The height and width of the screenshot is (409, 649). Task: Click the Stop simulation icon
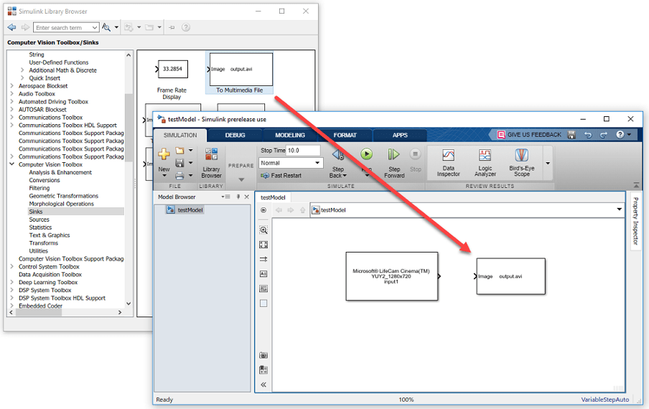coord(415,154)
